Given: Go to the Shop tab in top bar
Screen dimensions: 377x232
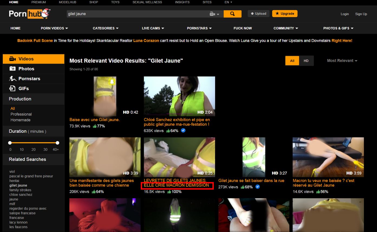Looking at the screenshot, I should [94, 2].
